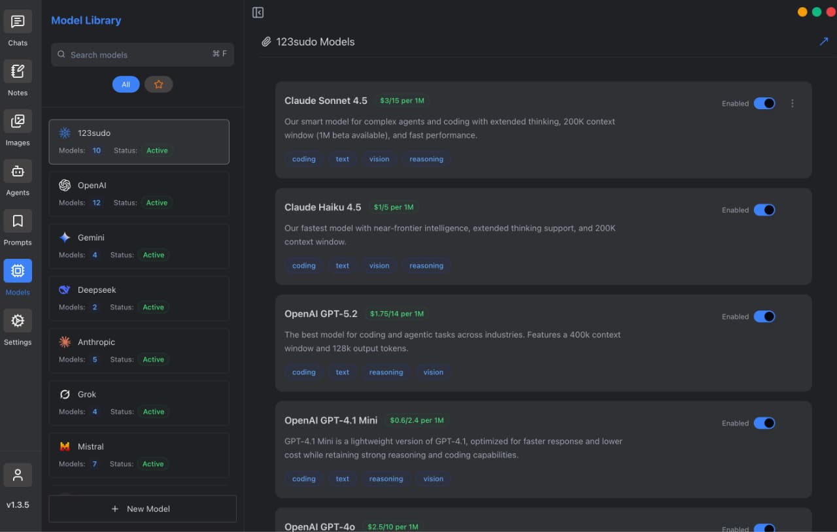Collapse the sidebar with the panel icon
The width and height of the screenshot is (837, 532).
(258, 12)
